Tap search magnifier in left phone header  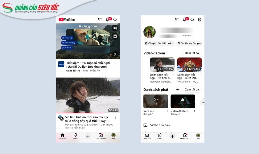pyautogui.click(x=115, y=20)
